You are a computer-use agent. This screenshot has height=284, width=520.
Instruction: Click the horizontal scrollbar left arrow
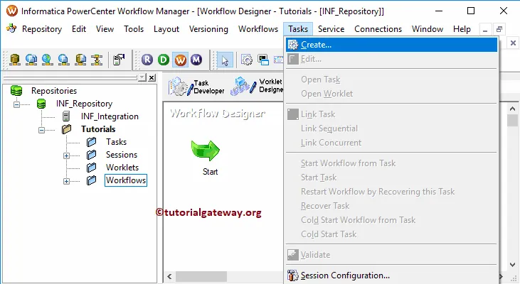169,276
